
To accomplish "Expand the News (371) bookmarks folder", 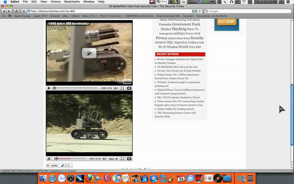I will tap(90, 16).
